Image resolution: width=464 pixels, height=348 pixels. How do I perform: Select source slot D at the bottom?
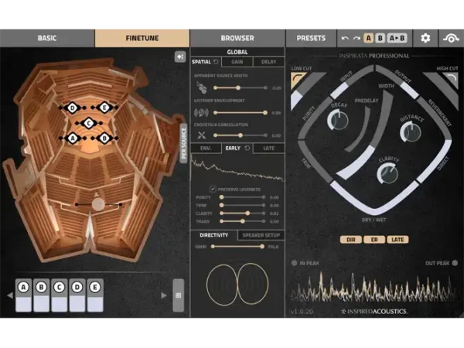[x=77, y=295]
